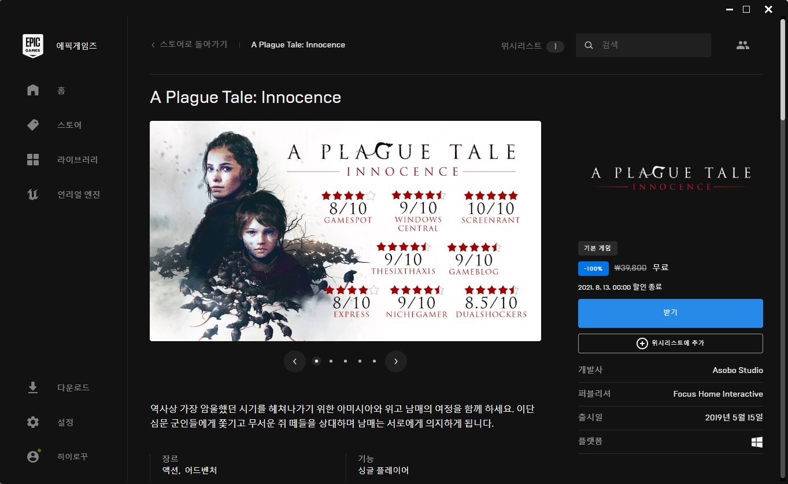Show previous screenshot in carousel
The height and width of the screenshot is (484, 788).
(x=295, y=361)
